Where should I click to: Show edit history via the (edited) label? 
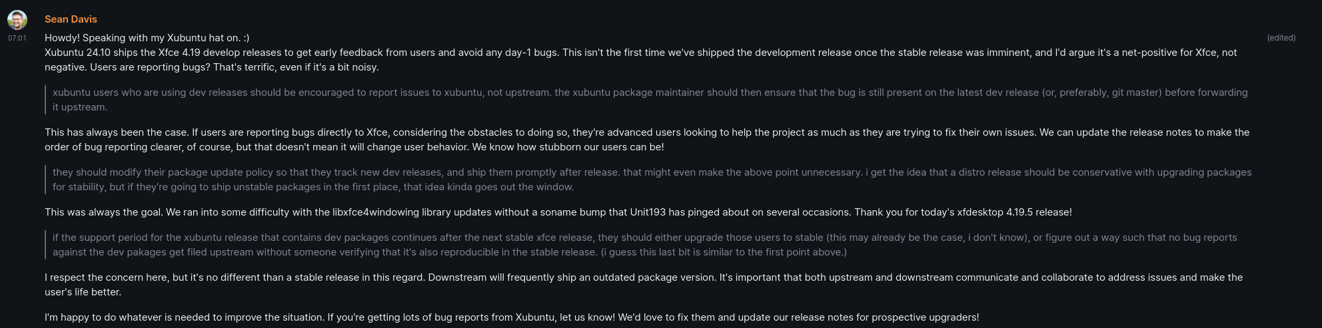[1281, 38]
